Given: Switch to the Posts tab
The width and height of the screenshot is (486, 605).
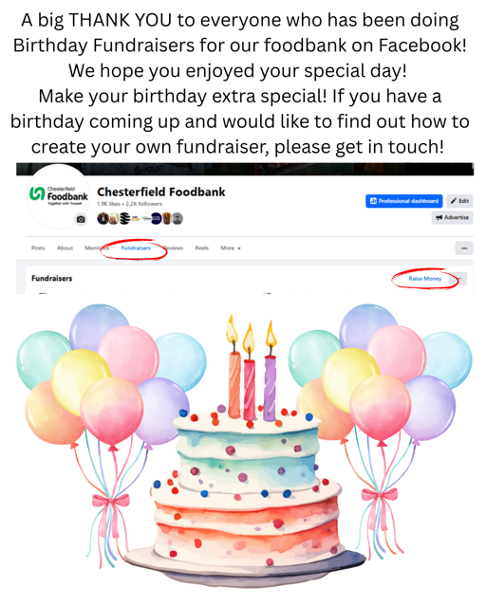Looking at the screenshot, I should [38, 248].
